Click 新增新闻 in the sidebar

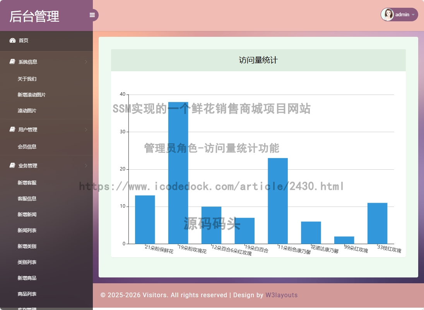click(x=27, y=214)
